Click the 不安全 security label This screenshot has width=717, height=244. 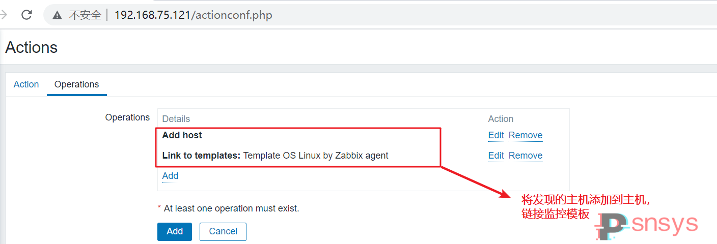pyautogui.click(x=85, y=15)
